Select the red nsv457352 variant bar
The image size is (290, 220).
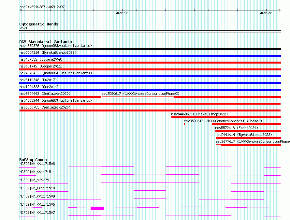[x=150, y=63]
